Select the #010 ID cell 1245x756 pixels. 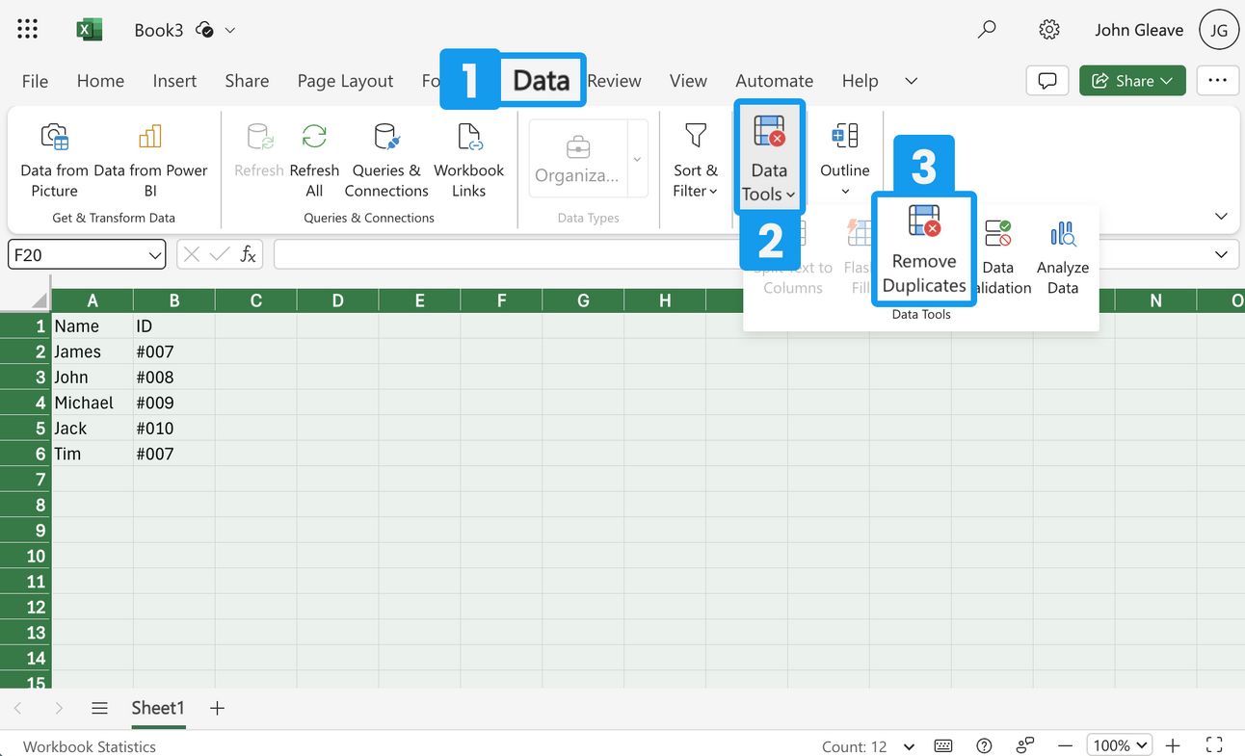(x=174, y=428)
